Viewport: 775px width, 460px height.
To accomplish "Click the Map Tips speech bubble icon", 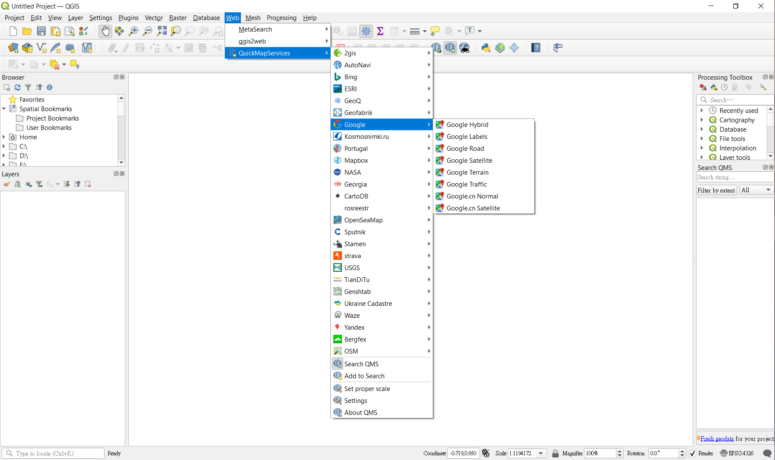I will [435, 31].
